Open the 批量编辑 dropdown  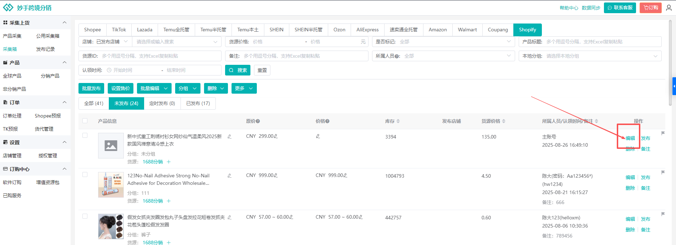pyautogui.click(x=154, y=88)
